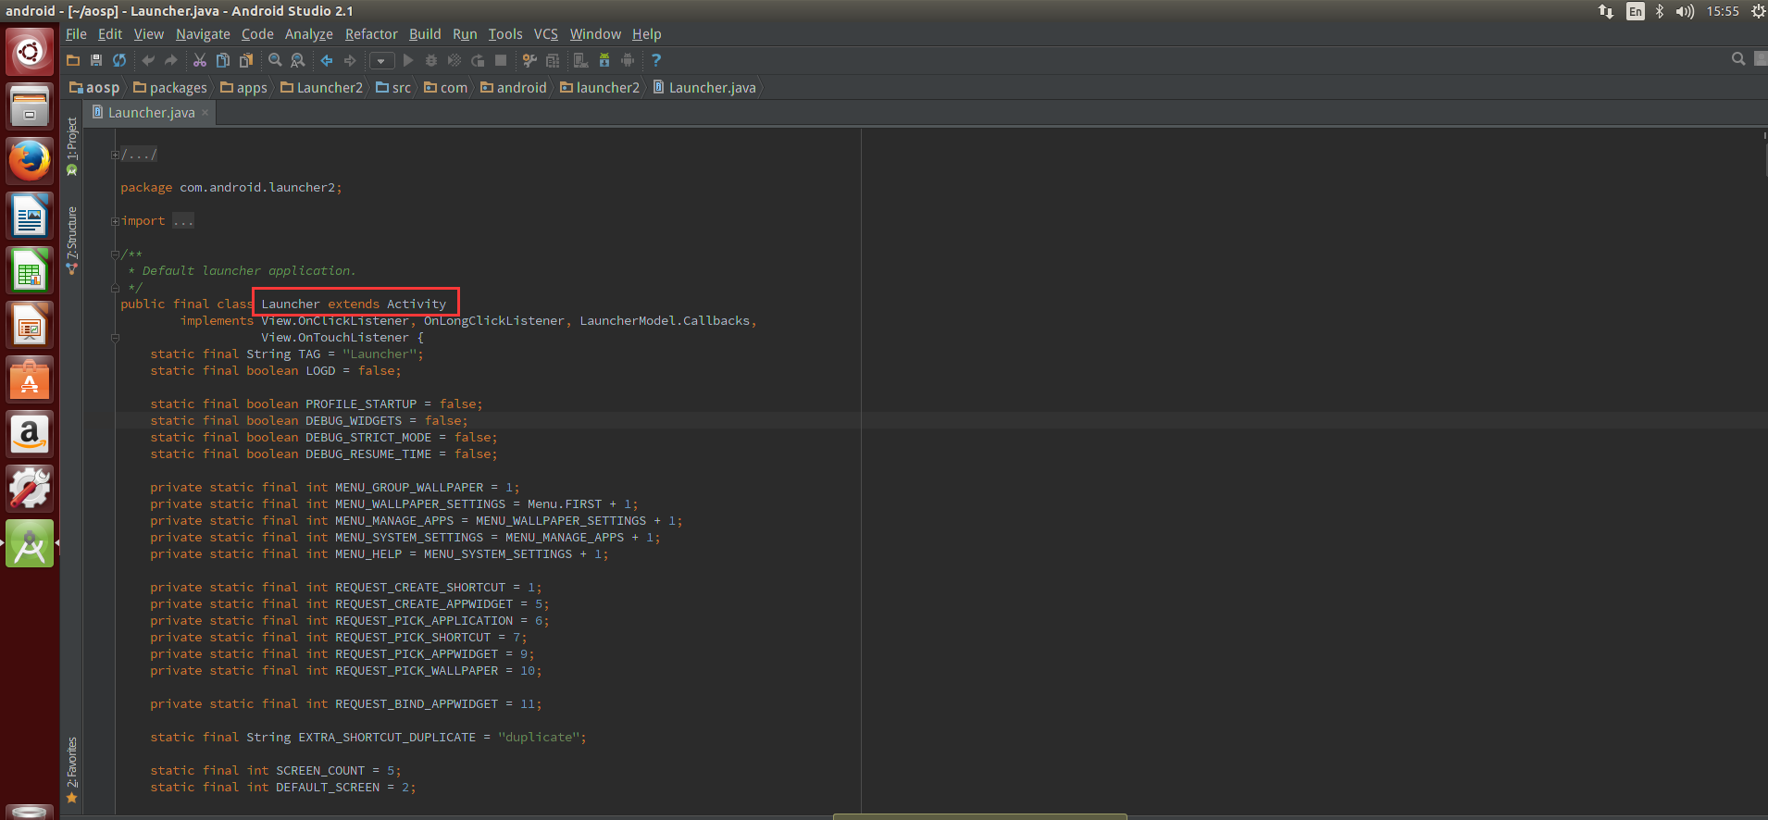Open LibreOffice Writer from the dock

30,216
